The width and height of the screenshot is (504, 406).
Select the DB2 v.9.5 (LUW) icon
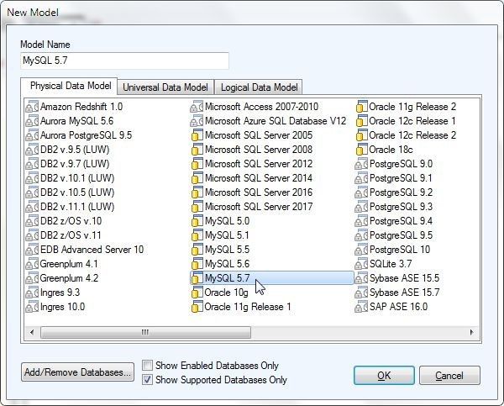tap(32, 150)
